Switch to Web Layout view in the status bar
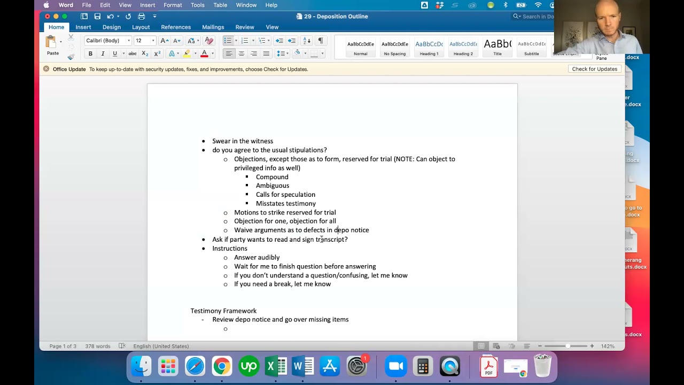The image size is (684, 385). coord(496,346)
